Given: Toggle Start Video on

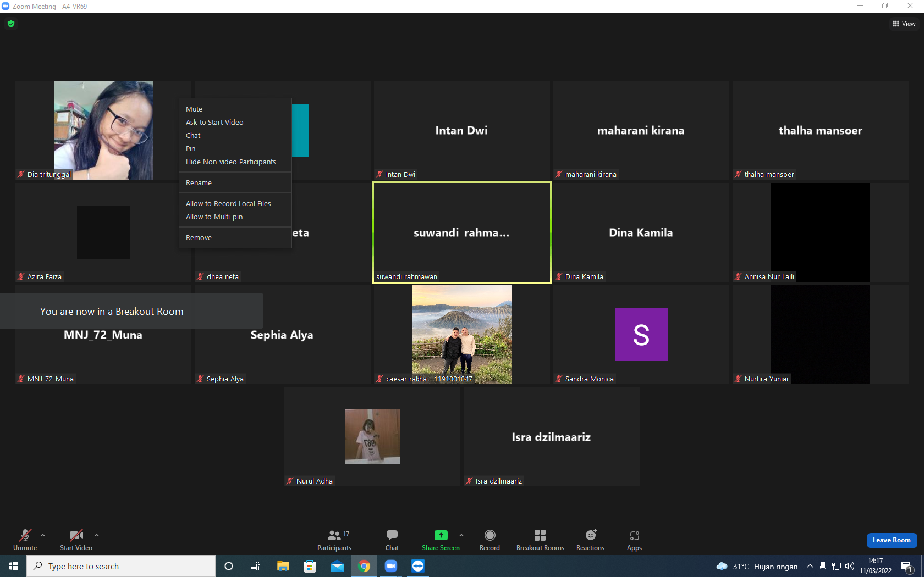Looking at the screenshot, I should tap(76, 540).
